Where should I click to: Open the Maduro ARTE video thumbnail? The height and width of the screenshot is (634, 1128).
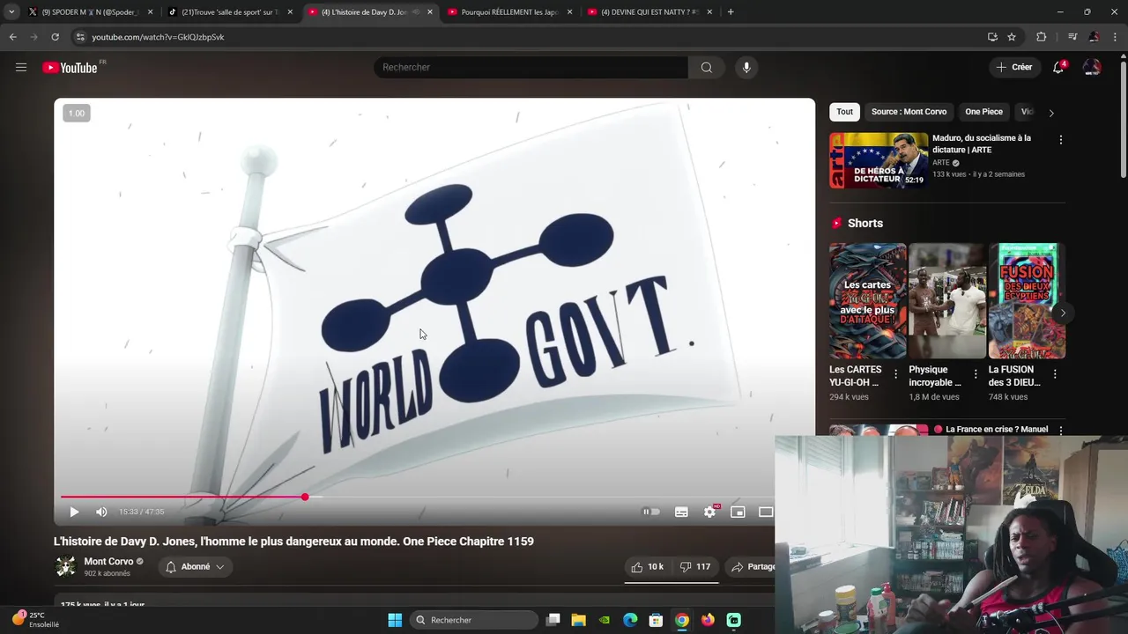pos(879,160)
